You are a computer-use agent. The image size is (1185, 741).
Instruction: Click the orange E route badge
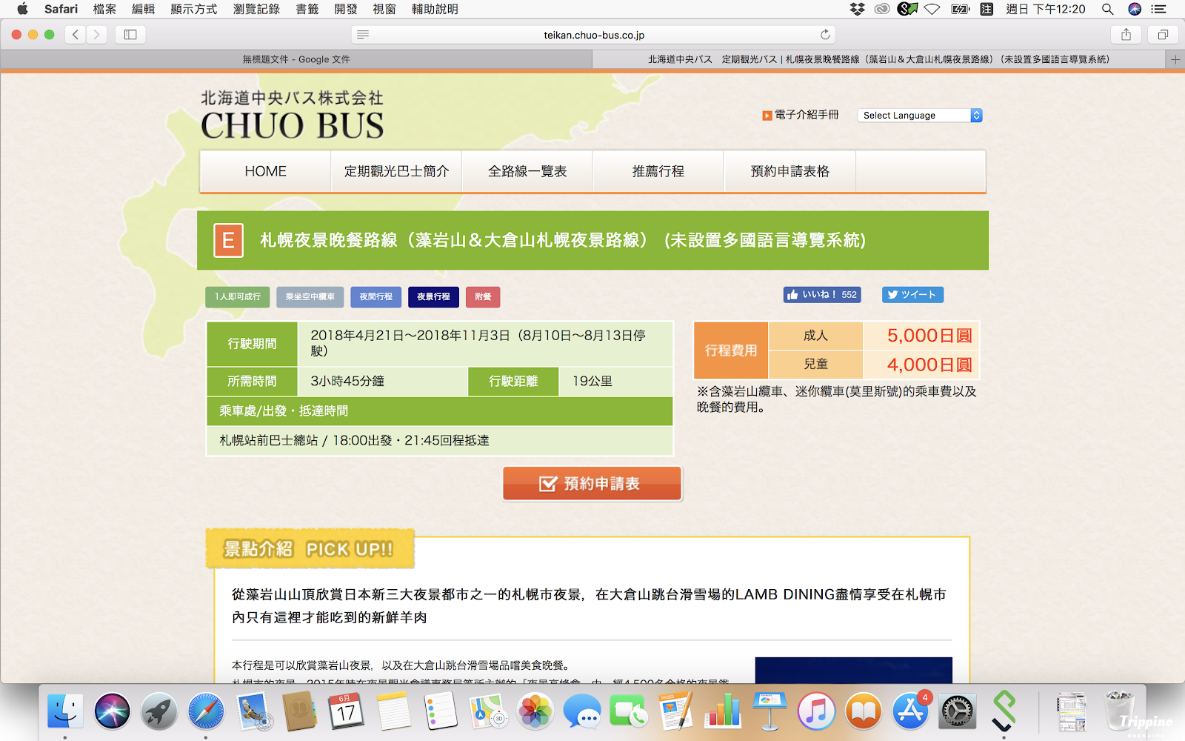[x=228, y=240]
